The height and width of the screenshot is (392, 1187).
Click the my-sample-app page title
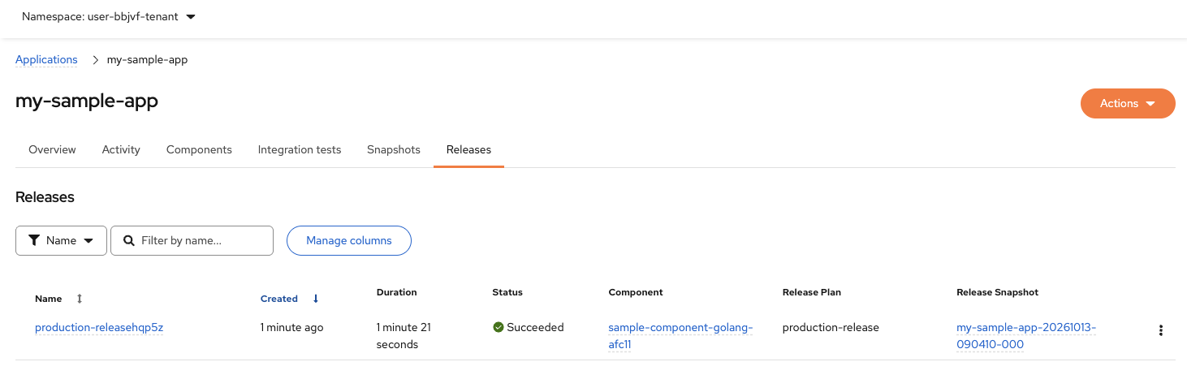point(87,101)
